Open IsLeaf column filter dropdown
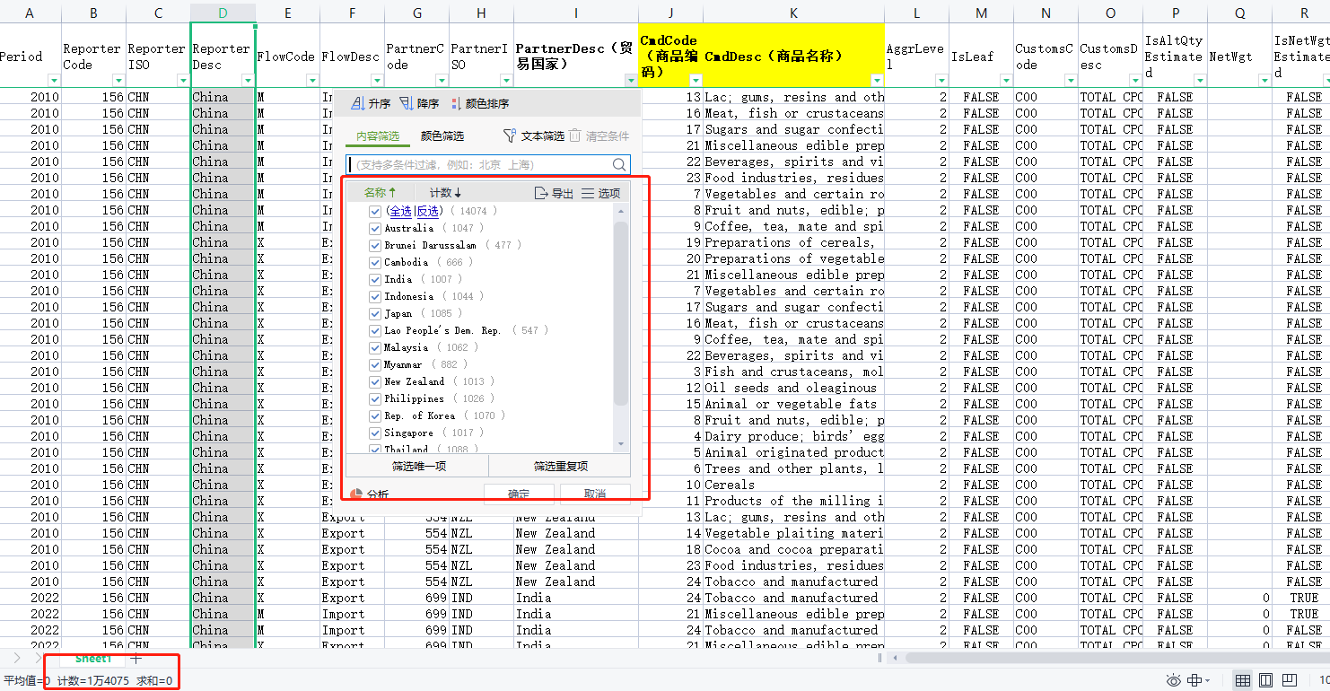This screenshot has height=691, width=1330. click(1006, 80)
